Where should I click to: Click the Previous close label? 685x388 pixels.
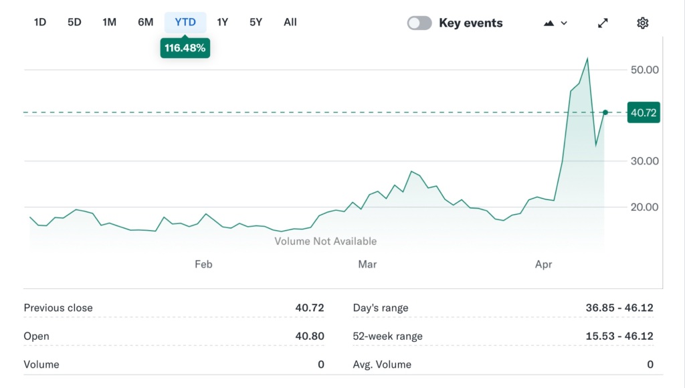58,308
